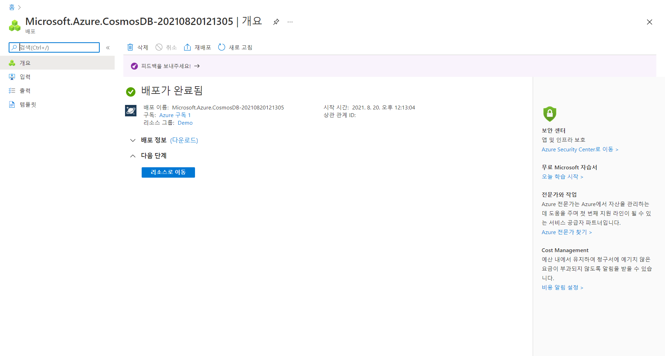The width and height of the screenshot is (665, 356).
Task: Close the deployment overview blade
Action: click(649, 22)
